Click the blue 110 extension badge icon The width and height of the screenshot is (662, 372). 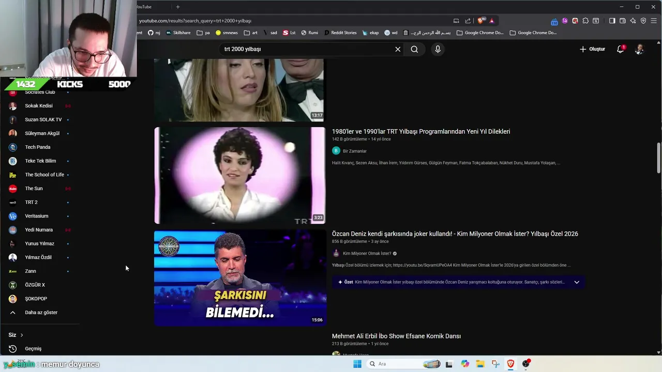coord(554,21)
